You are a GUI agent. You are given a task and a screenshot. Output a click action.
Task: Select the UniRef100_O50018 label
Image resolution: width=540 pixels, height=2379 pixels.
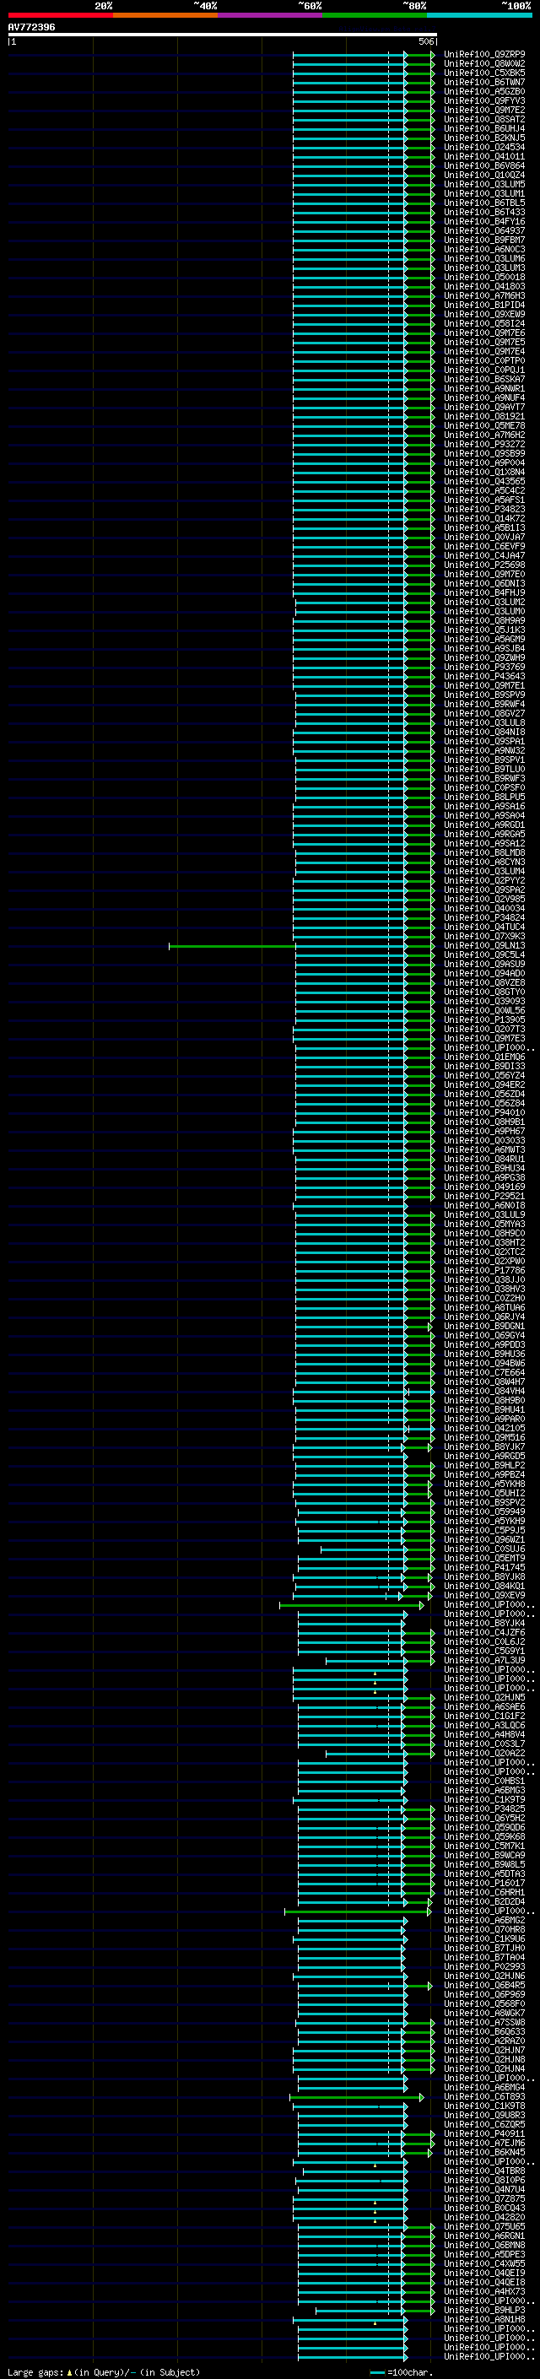tap(484, 277)
